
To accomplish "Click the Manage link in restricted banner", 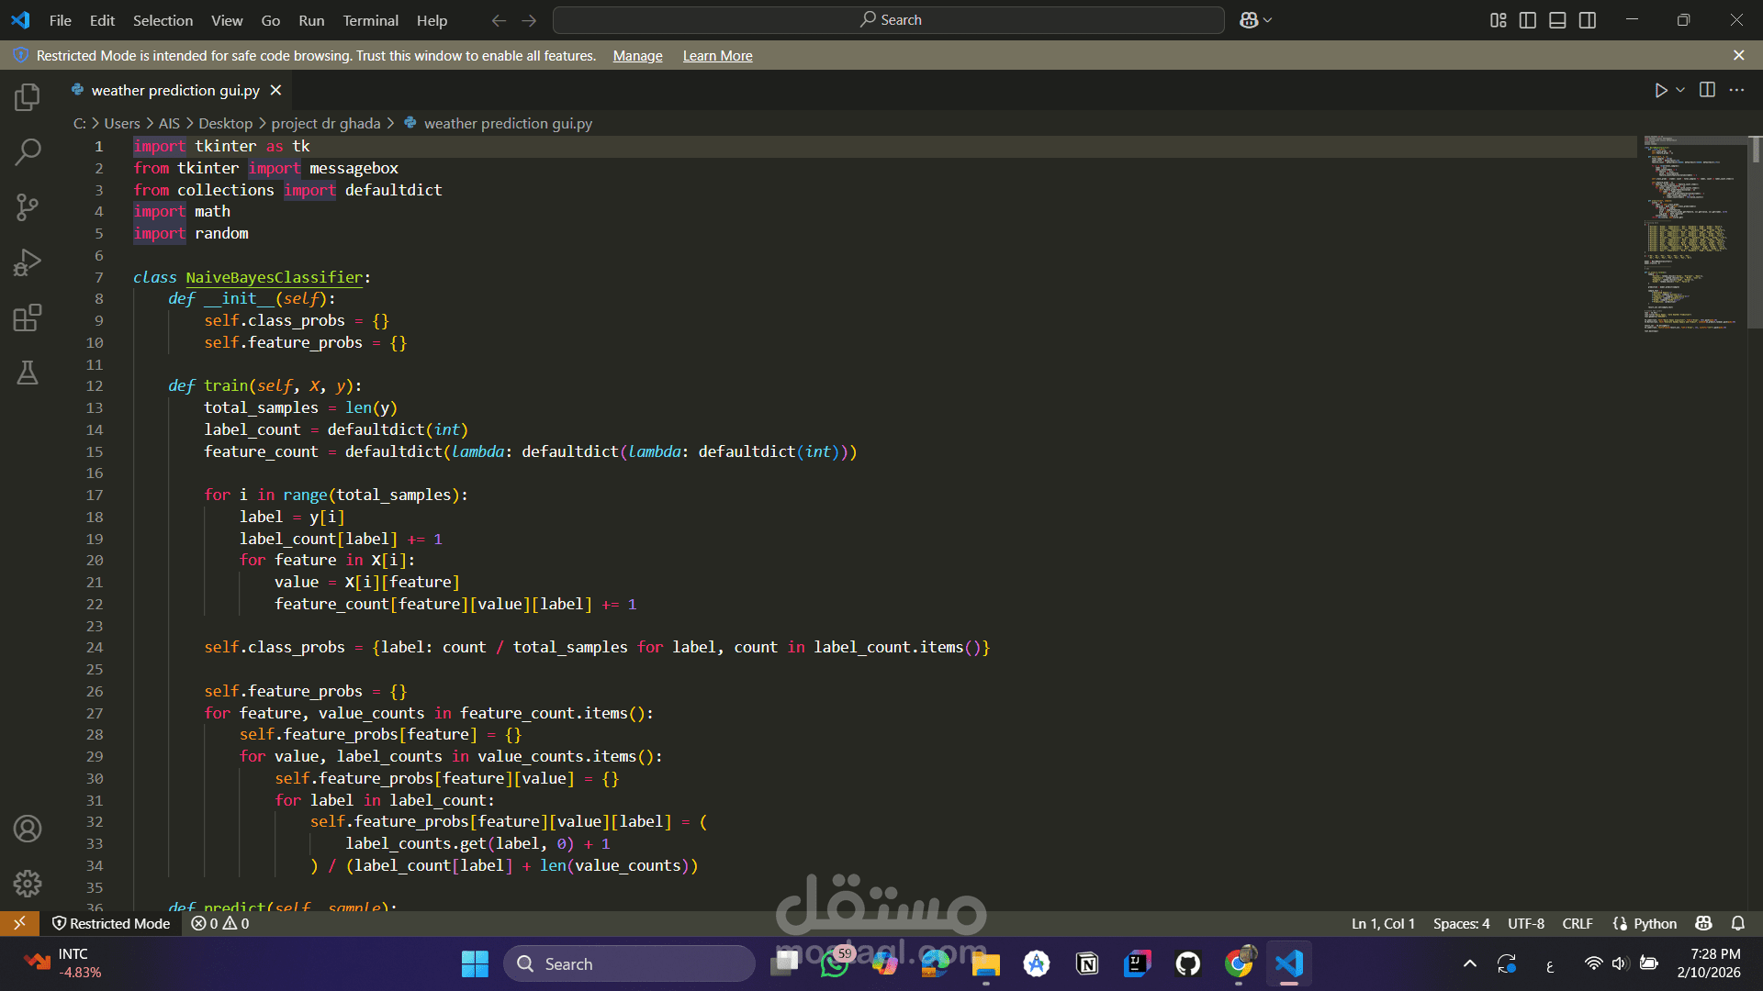I will pyautogui.click(x=637, y=56).
